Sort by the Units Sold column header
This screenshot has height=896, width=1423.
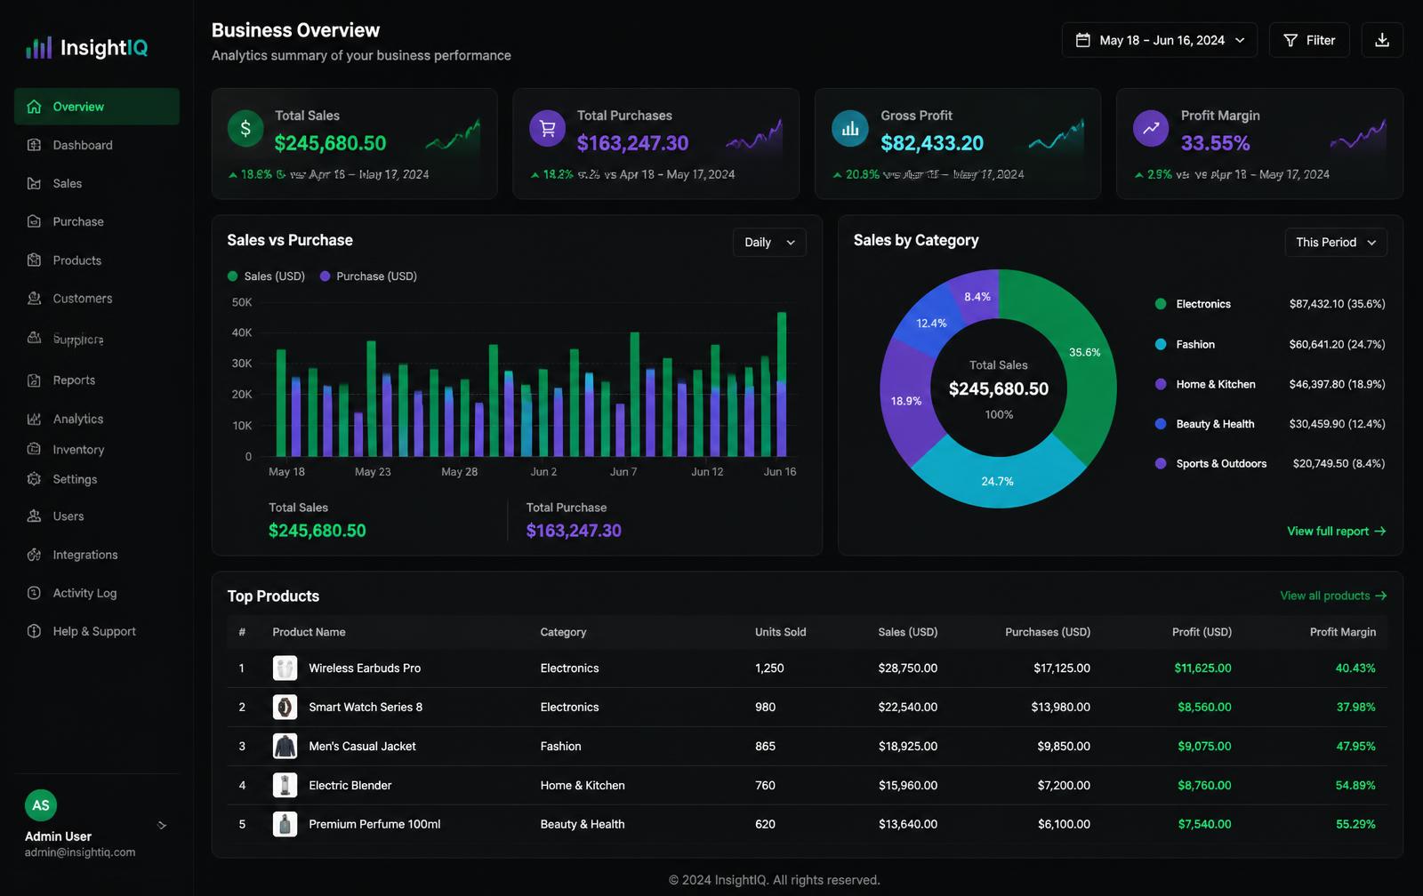(781, 632)
